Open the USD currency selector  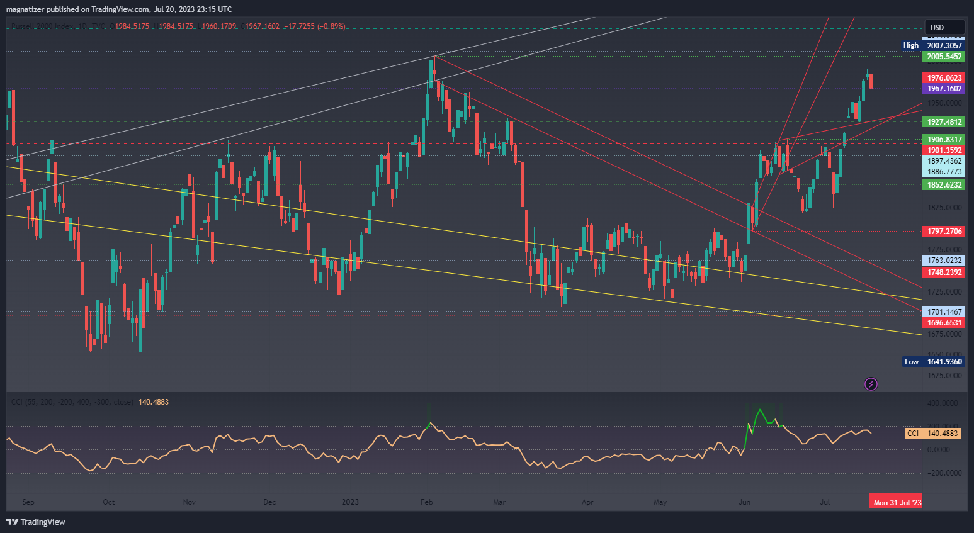pyautogui.click(x=944, y=27)
